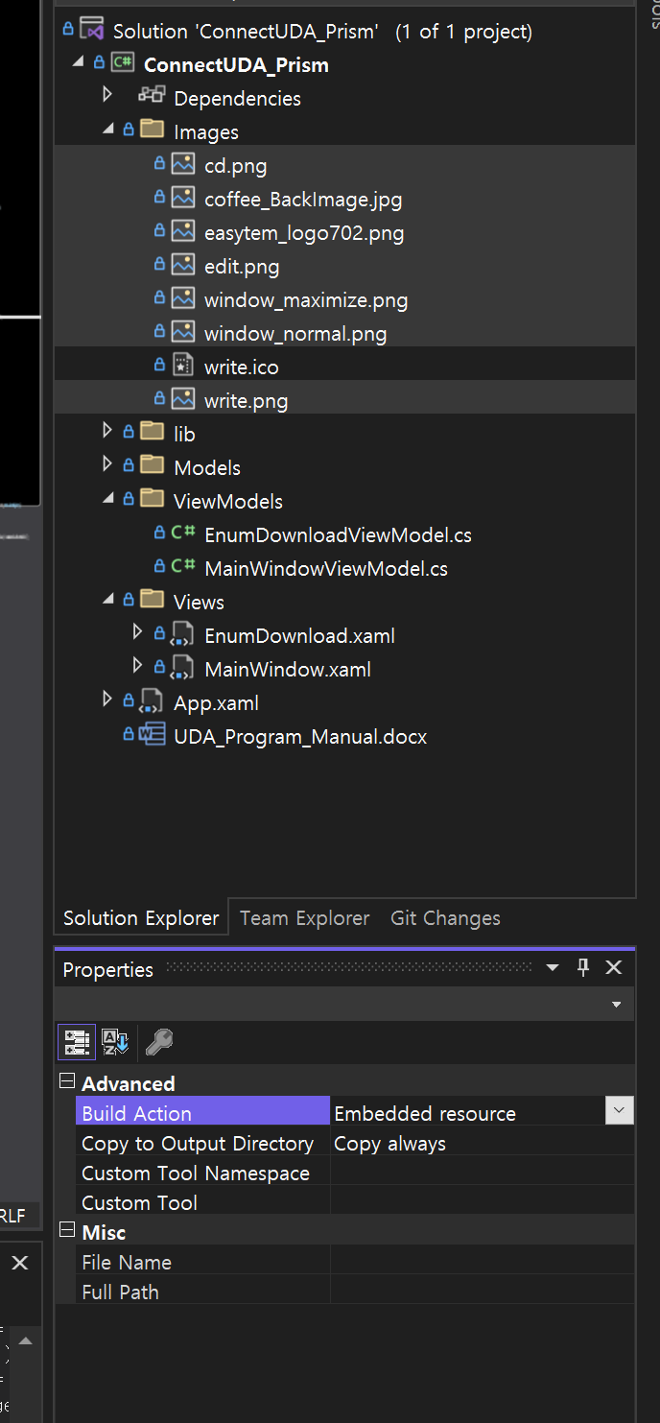Expand the lib folder

click(x=107, y=431)
